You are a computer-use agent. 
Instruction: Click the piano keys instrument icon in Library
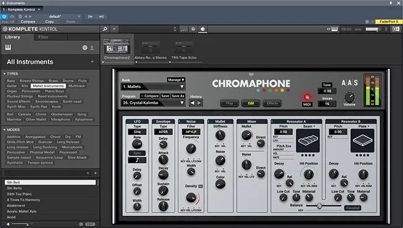click(x=8, y=48)
